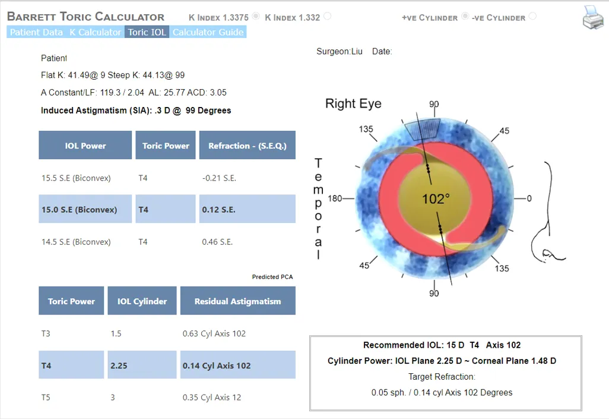Click the Refraction - (S.E.Q.) column header

pyautogui.click(x=248, y=145)
